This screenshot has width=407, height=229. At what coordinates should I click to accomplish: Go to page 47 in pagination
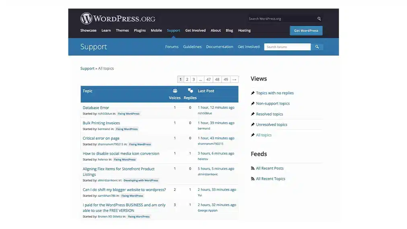(208, 80)
